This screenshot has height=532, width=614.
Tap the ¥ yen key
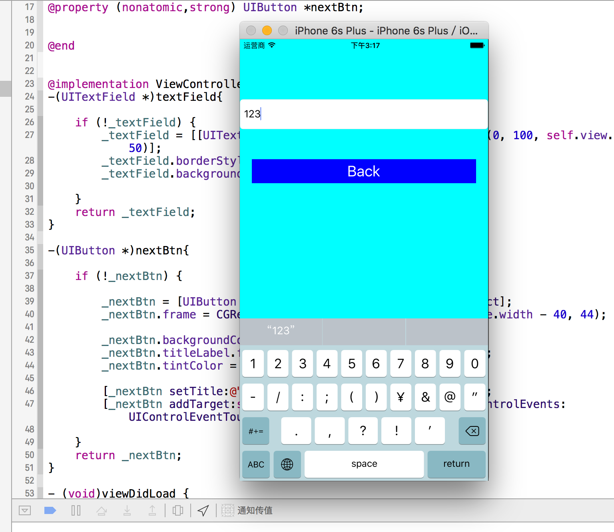[401, 397]
